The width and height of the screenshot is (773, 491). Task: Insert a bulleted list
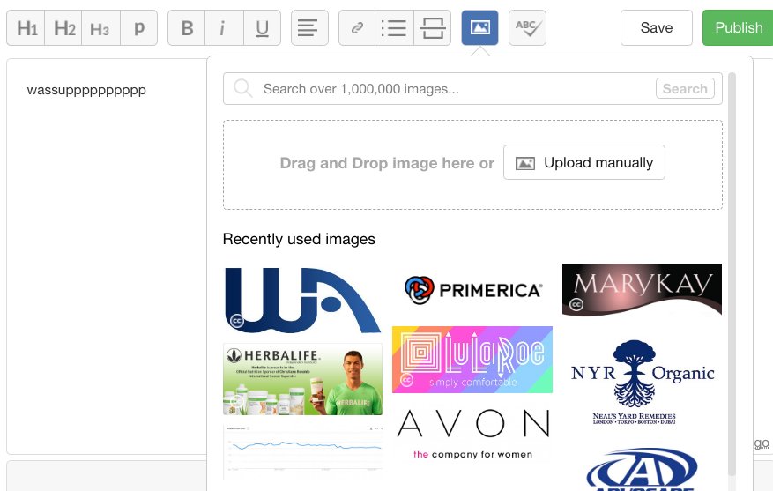click(394, 28)
